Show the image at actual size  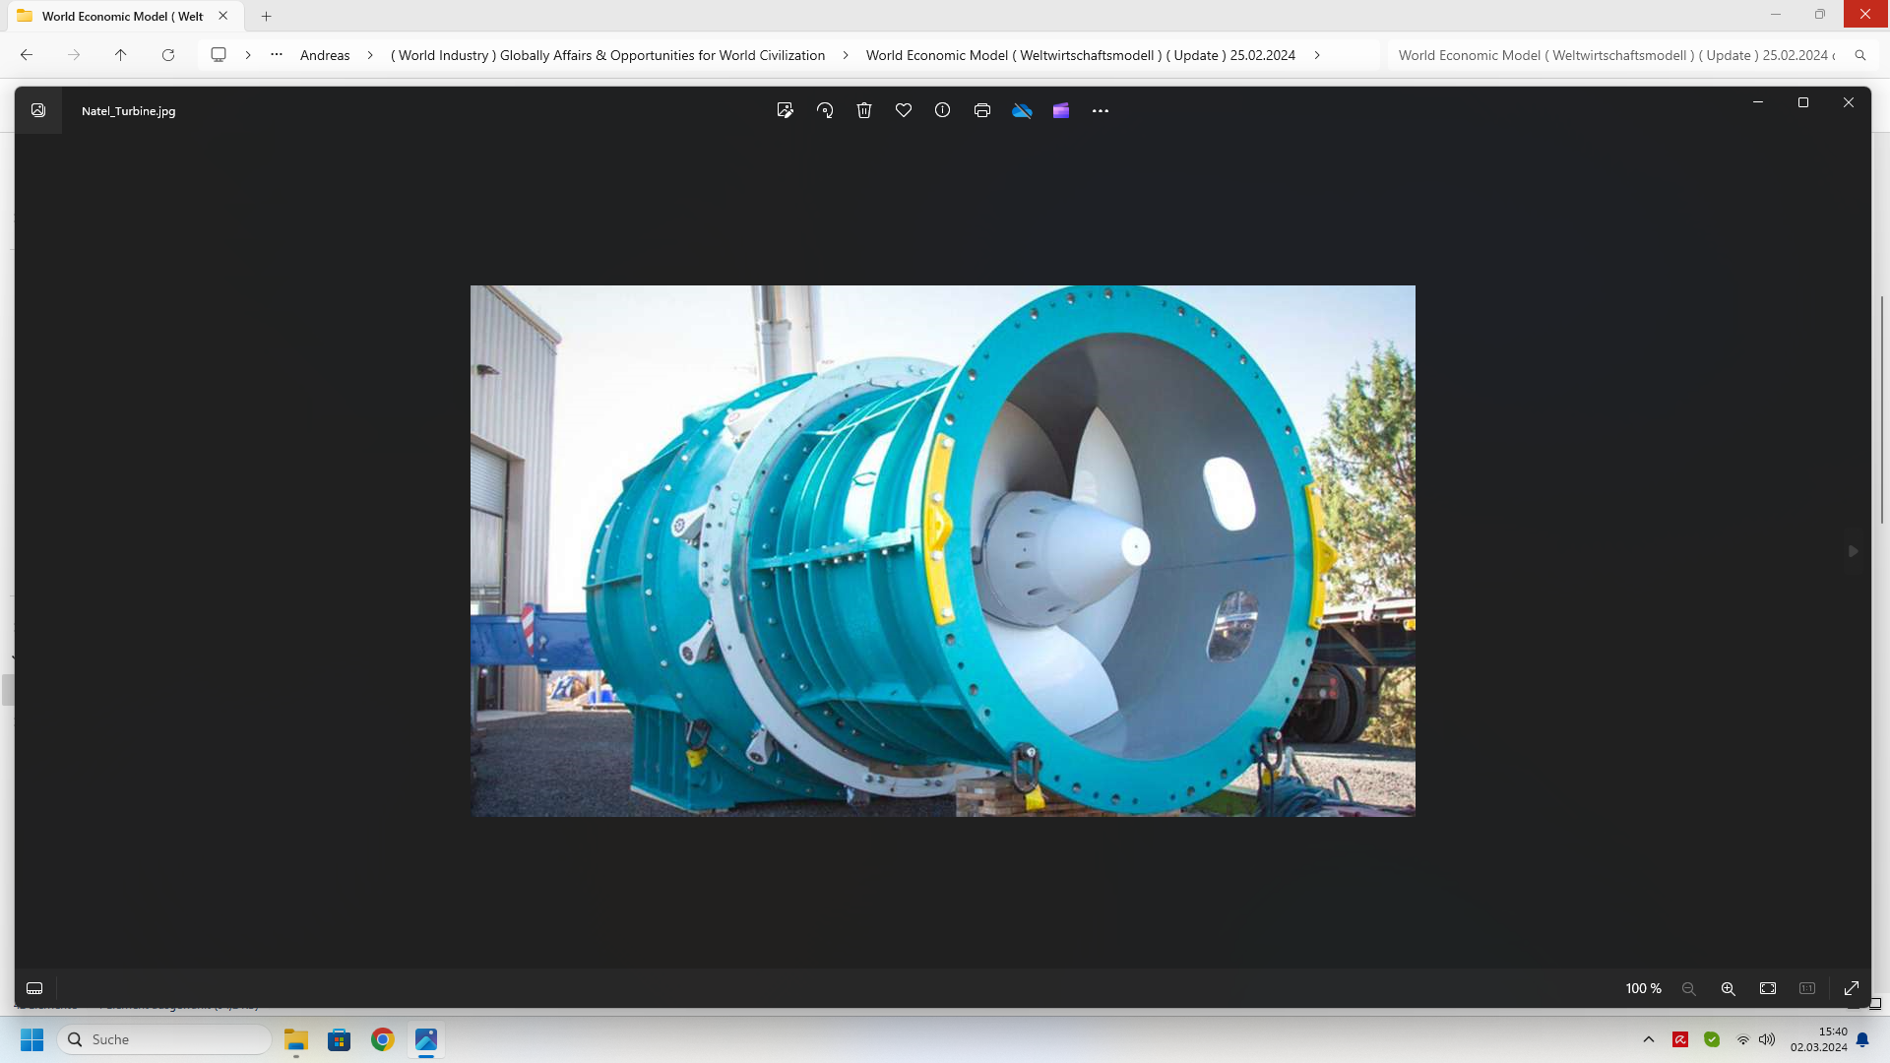tap(1807, 988)
